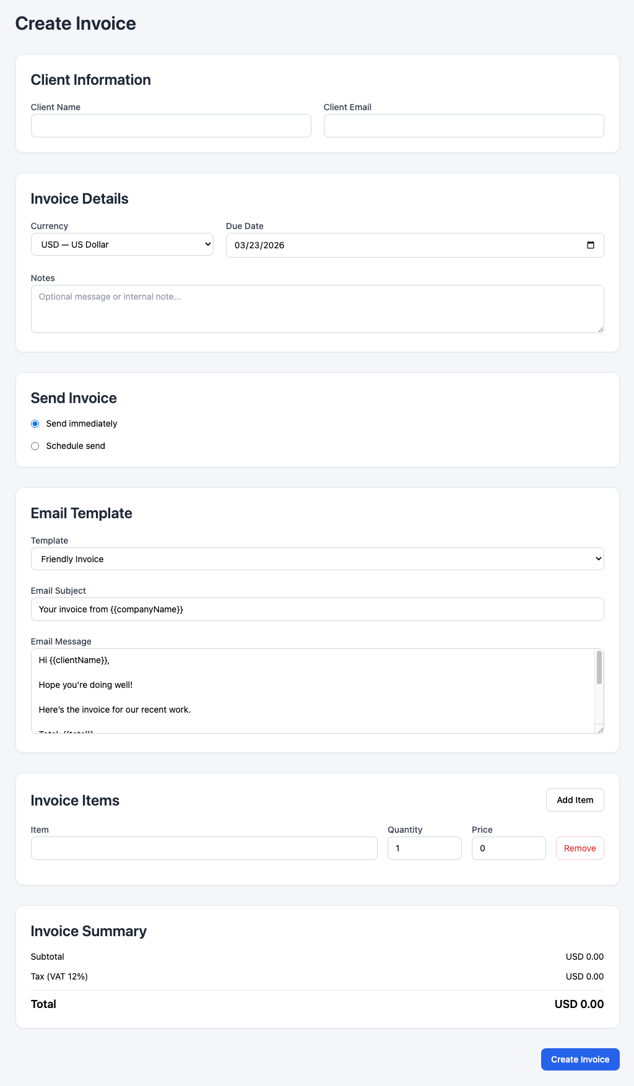Open the Friendly Invoice template selector

[317, 558]
